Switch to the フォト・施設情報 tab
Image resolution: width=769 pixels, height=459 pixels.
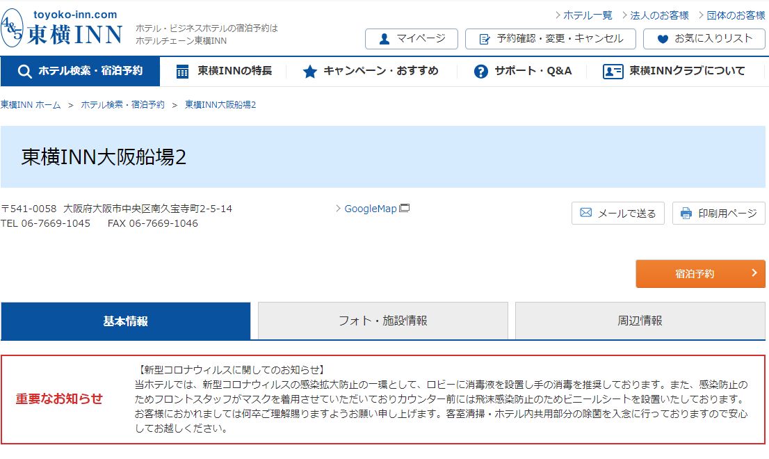pos(382,321)
